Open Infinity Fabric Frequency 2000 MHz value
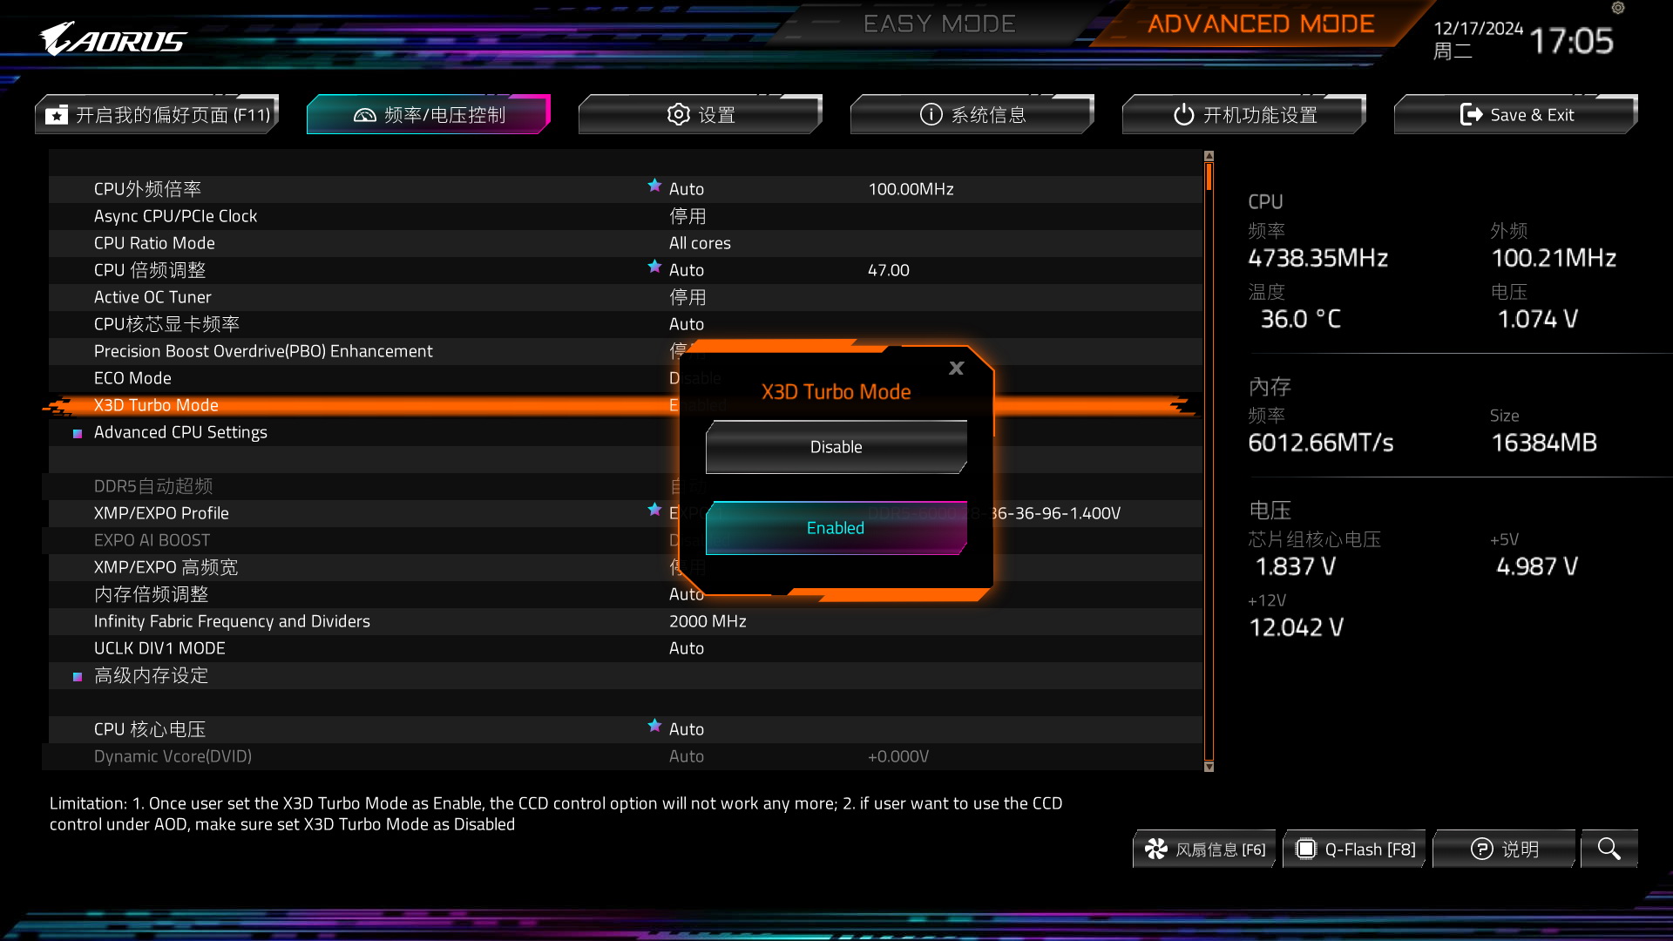The height and width of the screenshot is (941, 1673). (x=708, y=621)
